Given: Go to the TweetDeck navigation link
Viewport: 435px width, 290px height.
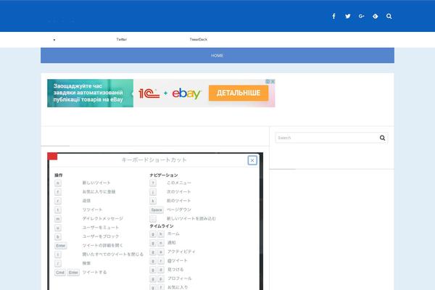Looking at the screenshot, I should (199, 39).
